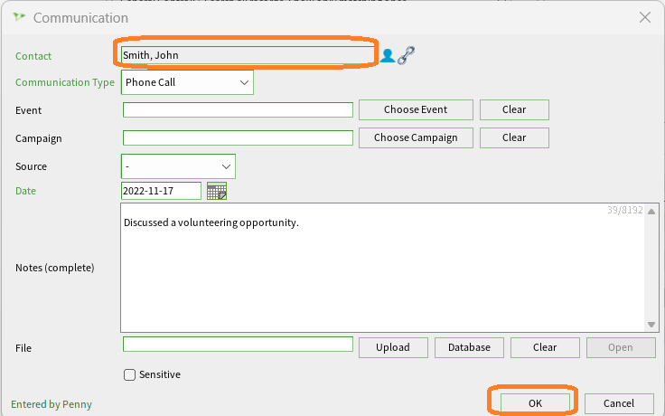This screenshot has width=665, height=416.
Task: Enable the Sensitive checkbox
Action: click(x=129, y=374)
